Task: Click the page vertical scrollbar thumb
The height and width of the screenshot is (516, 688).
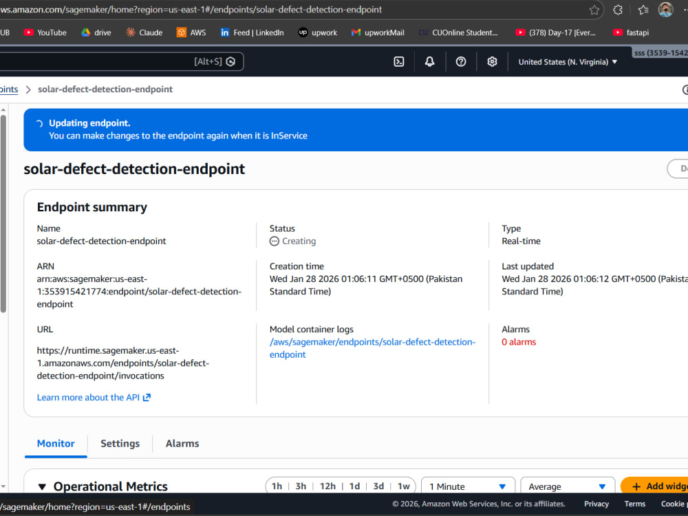Action: [3, 214]
